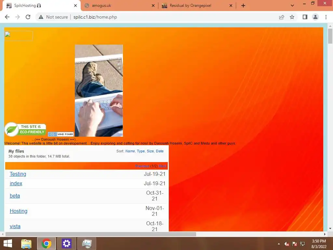This screenshot has height=250, width=333.
Task: Click the vertical scrollbar thumb
Action: click(330, 36)
